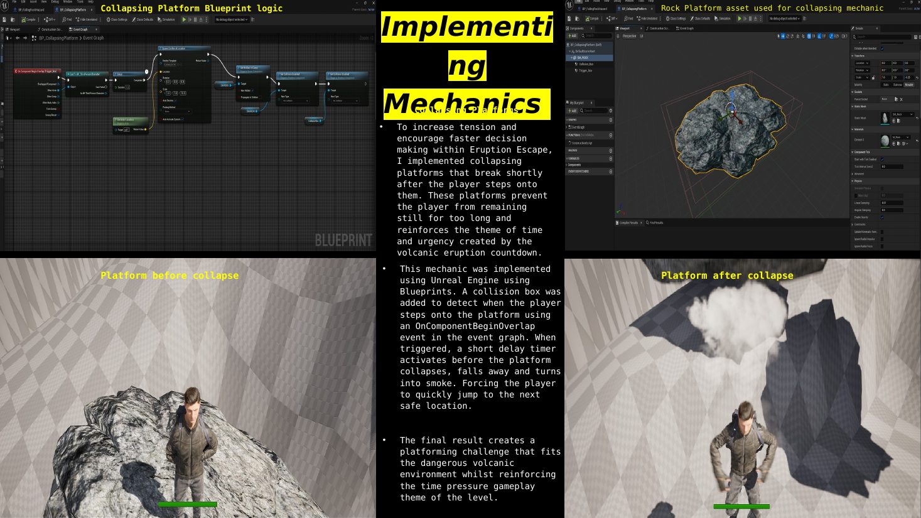The image size is (921, 518).
Task: Select the Movable mobility button
Action: click(908, 84)
